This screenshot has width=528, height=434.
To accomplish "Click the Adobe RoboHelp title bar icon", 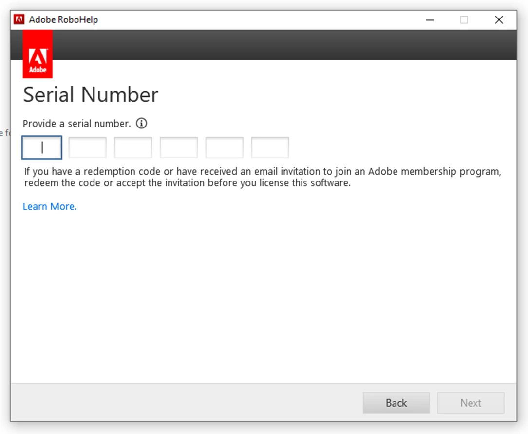I will click(19, 19).
